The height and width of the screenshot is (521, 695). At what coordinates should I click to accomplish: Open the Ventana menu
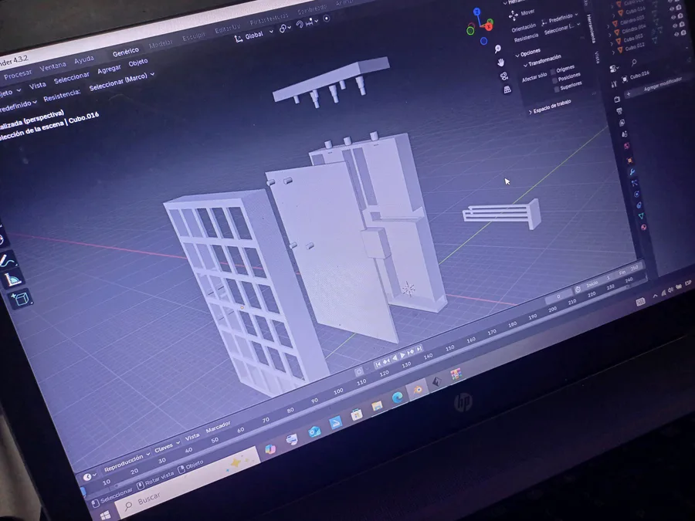53,67
